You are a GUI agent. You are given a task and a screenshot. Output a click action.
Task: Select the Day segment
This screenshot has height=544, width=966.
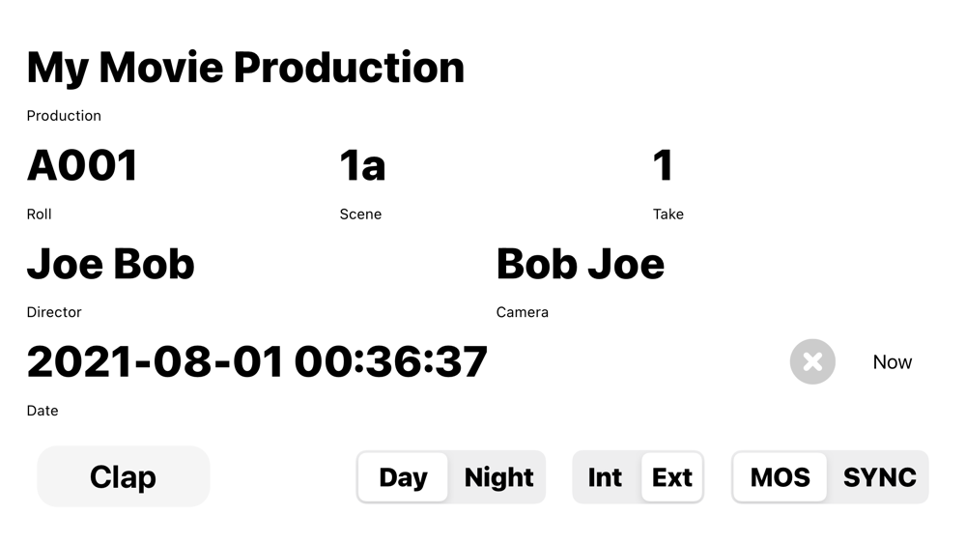click(403, 477)
